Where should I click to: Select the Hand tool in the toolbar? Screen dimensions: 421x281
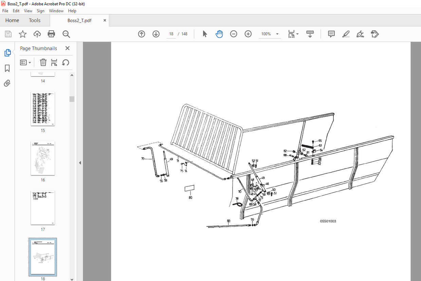click(219, 34)
